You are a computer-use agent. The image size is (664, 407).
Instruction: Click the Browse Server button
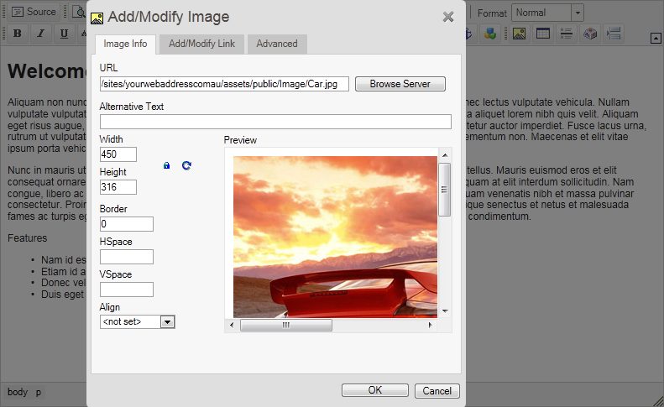pyautogui.click(x=400, y=84)
